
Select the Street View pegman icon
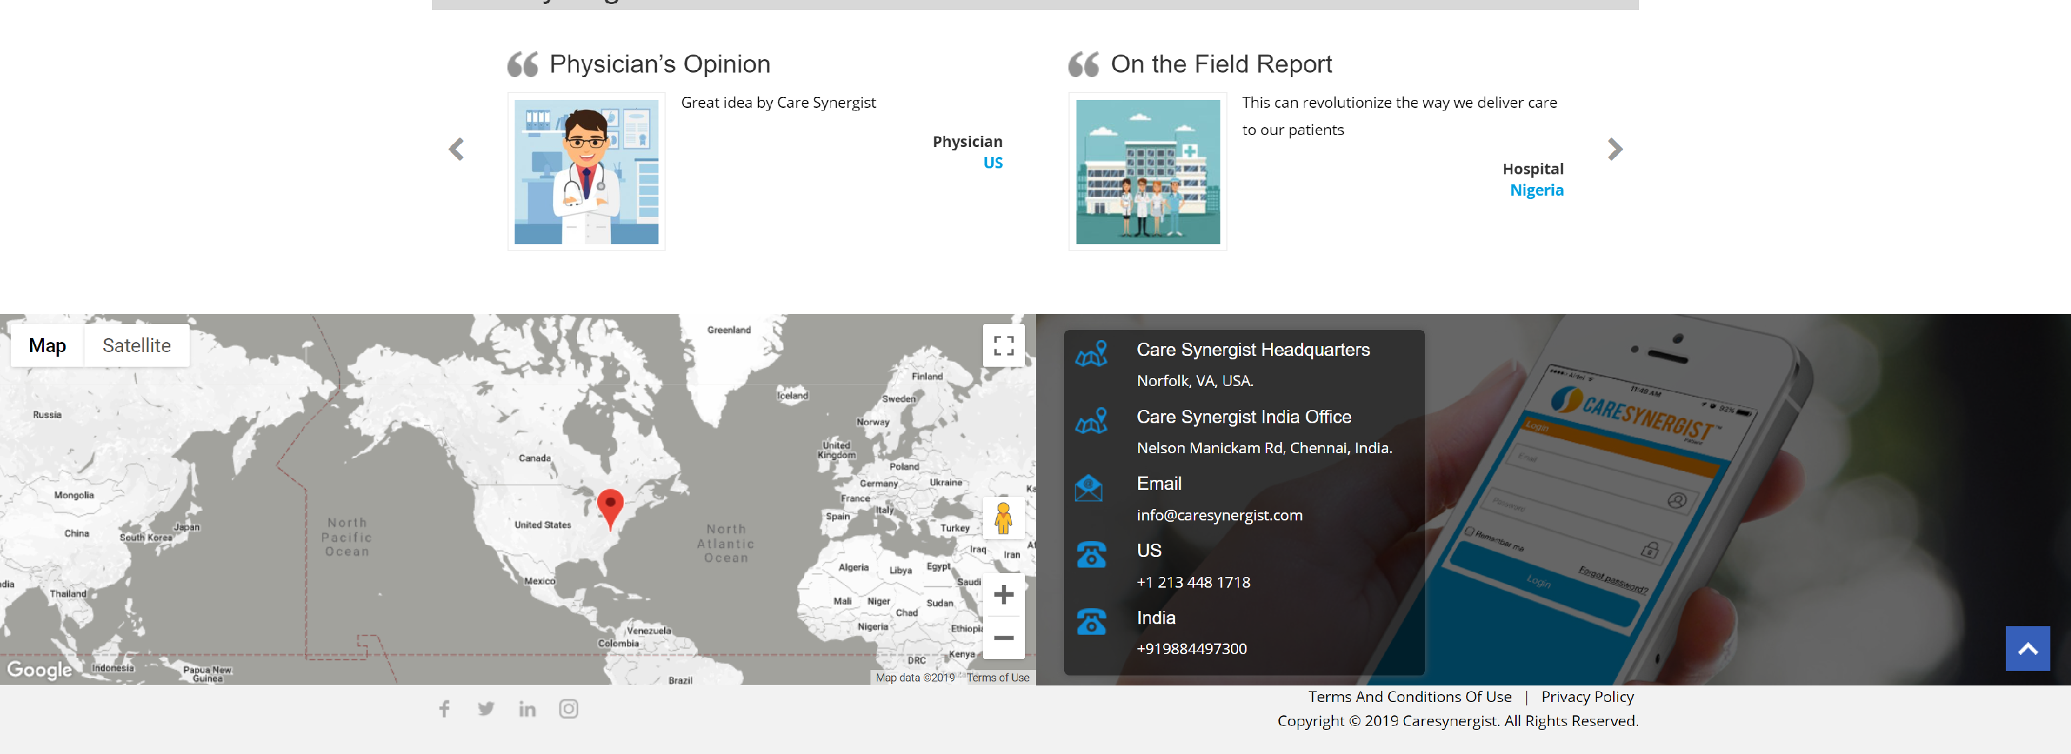[x=1004, y=518]
